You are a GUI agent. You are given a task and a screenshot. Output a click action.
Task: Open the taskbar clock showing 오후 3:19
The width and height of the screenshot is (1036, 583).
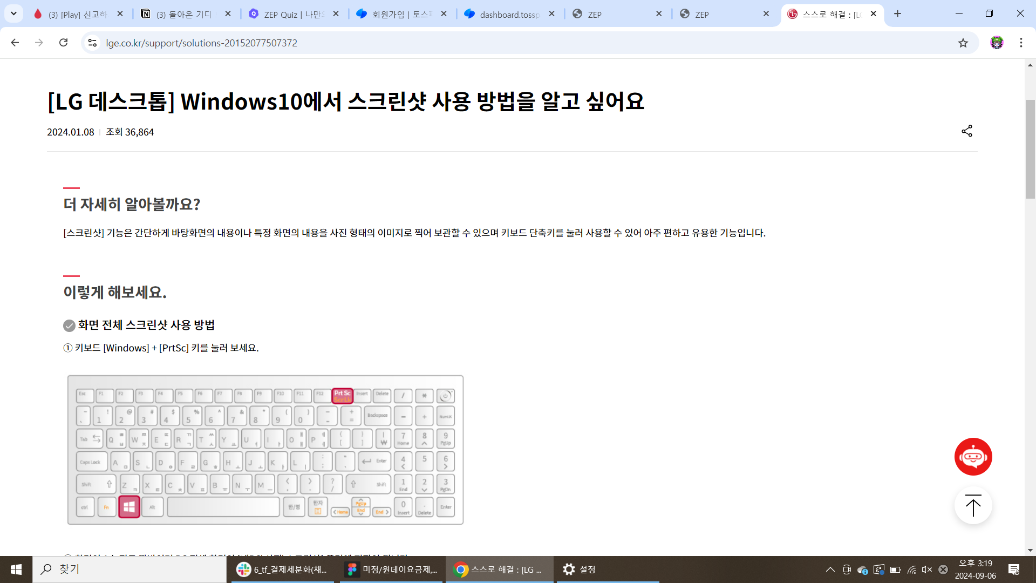tap(975, 570)
